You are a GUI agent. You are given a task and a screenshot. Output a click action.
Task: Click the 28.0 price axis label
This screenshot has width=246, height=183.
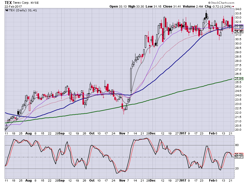(238, 61)
